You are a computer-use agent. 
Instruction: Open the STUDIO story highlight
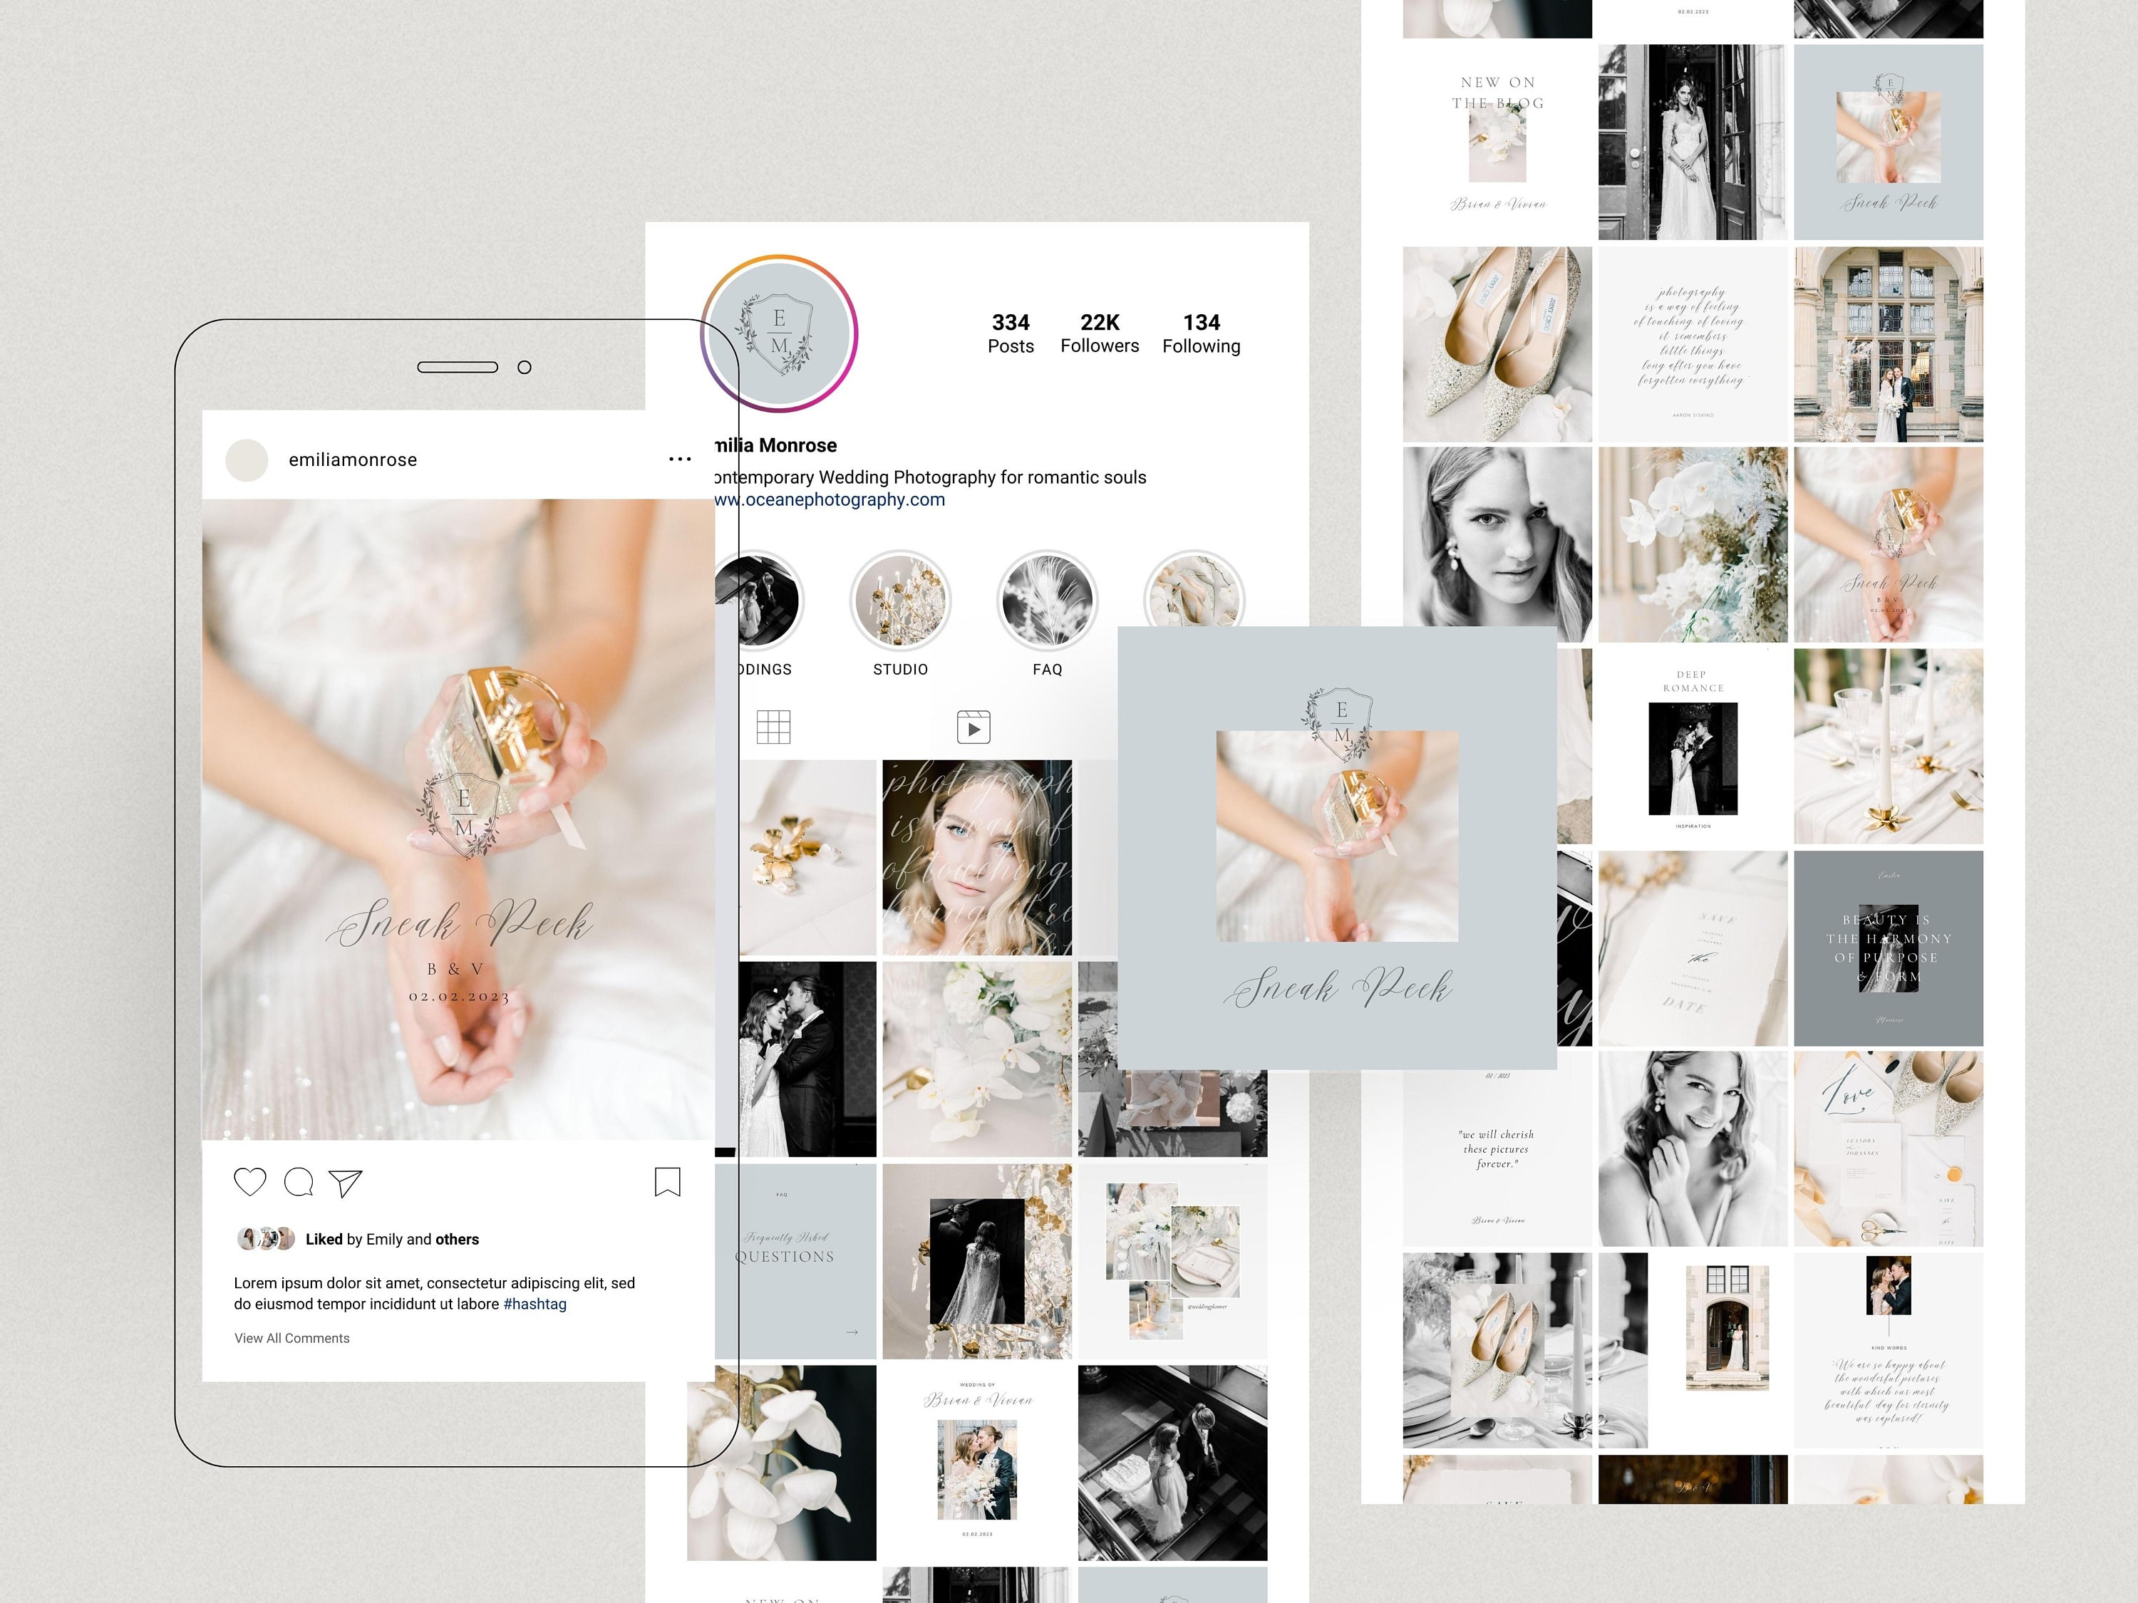tap(900, 601)
